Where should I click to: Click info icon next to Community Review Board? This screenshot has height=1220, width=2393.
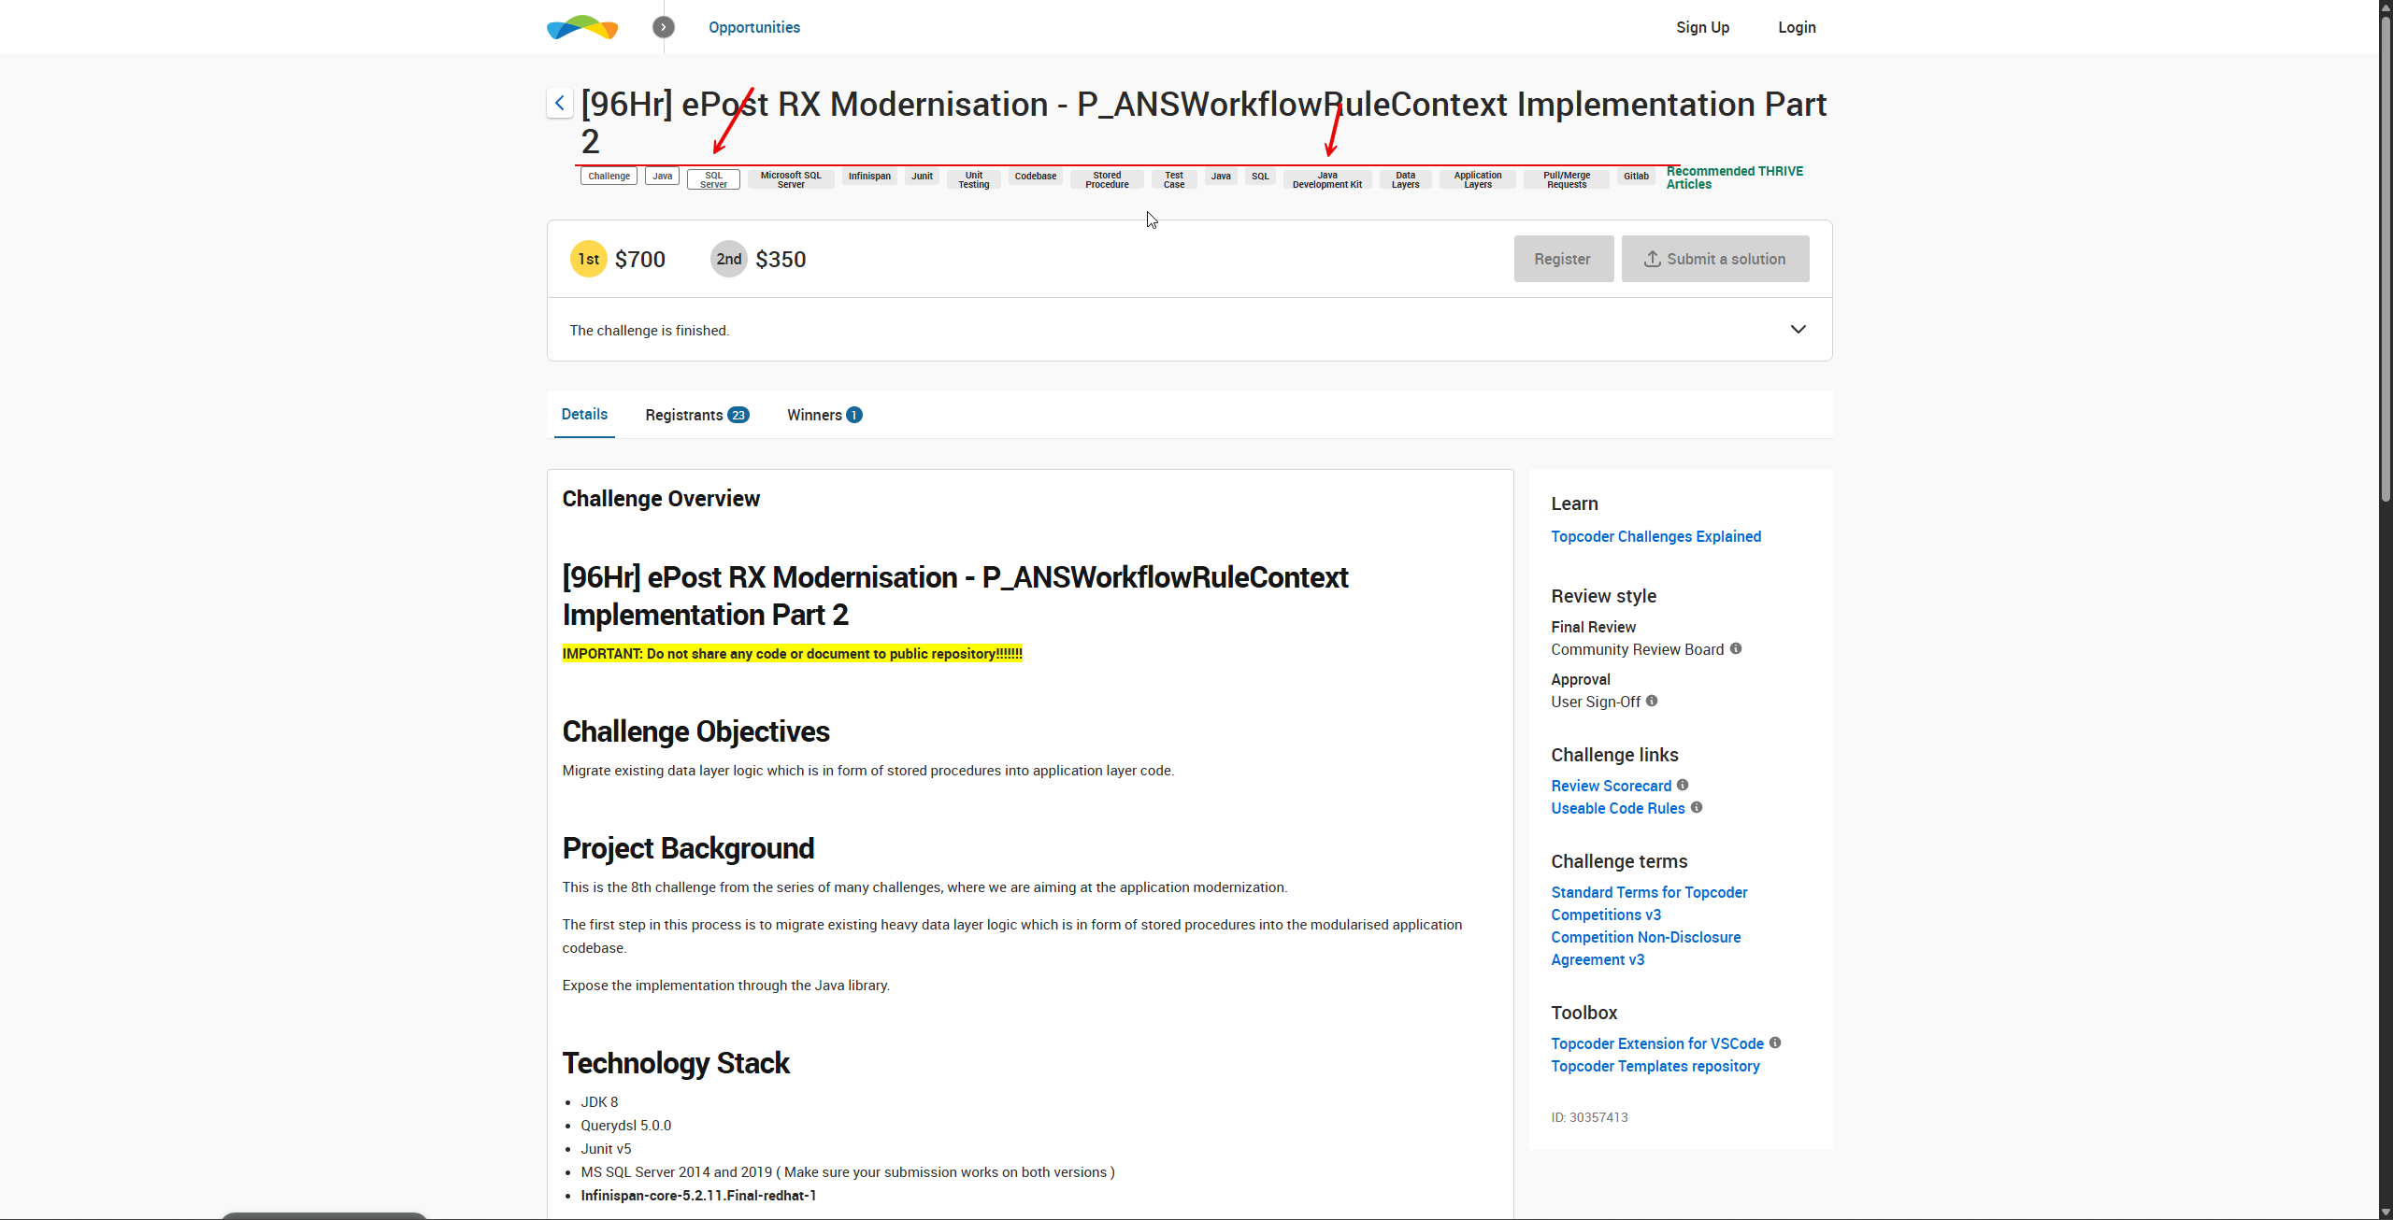coord(1735,648)
